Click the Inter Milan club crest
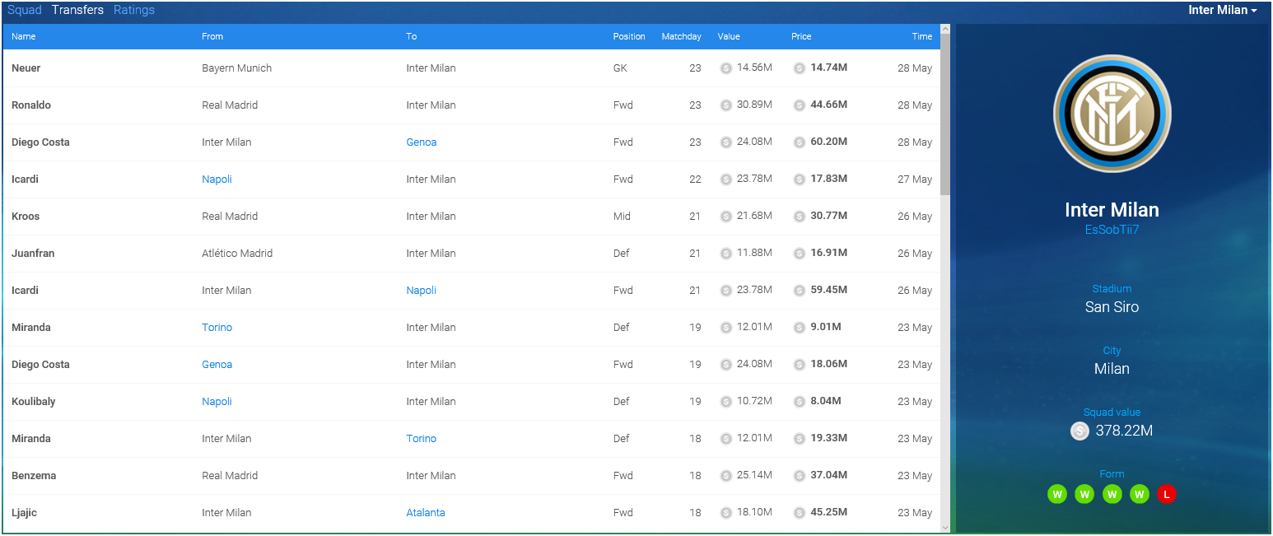The width and height of the screenshot is (1273, 536). click(x=1112, y=114)
